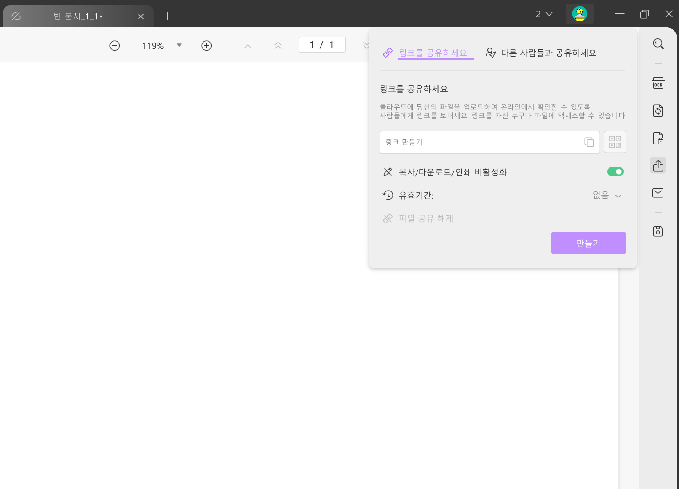This screenshot has width=679, height=489.
Task: Open the window count 2 dropdown
Action: [x=544, y=14]
